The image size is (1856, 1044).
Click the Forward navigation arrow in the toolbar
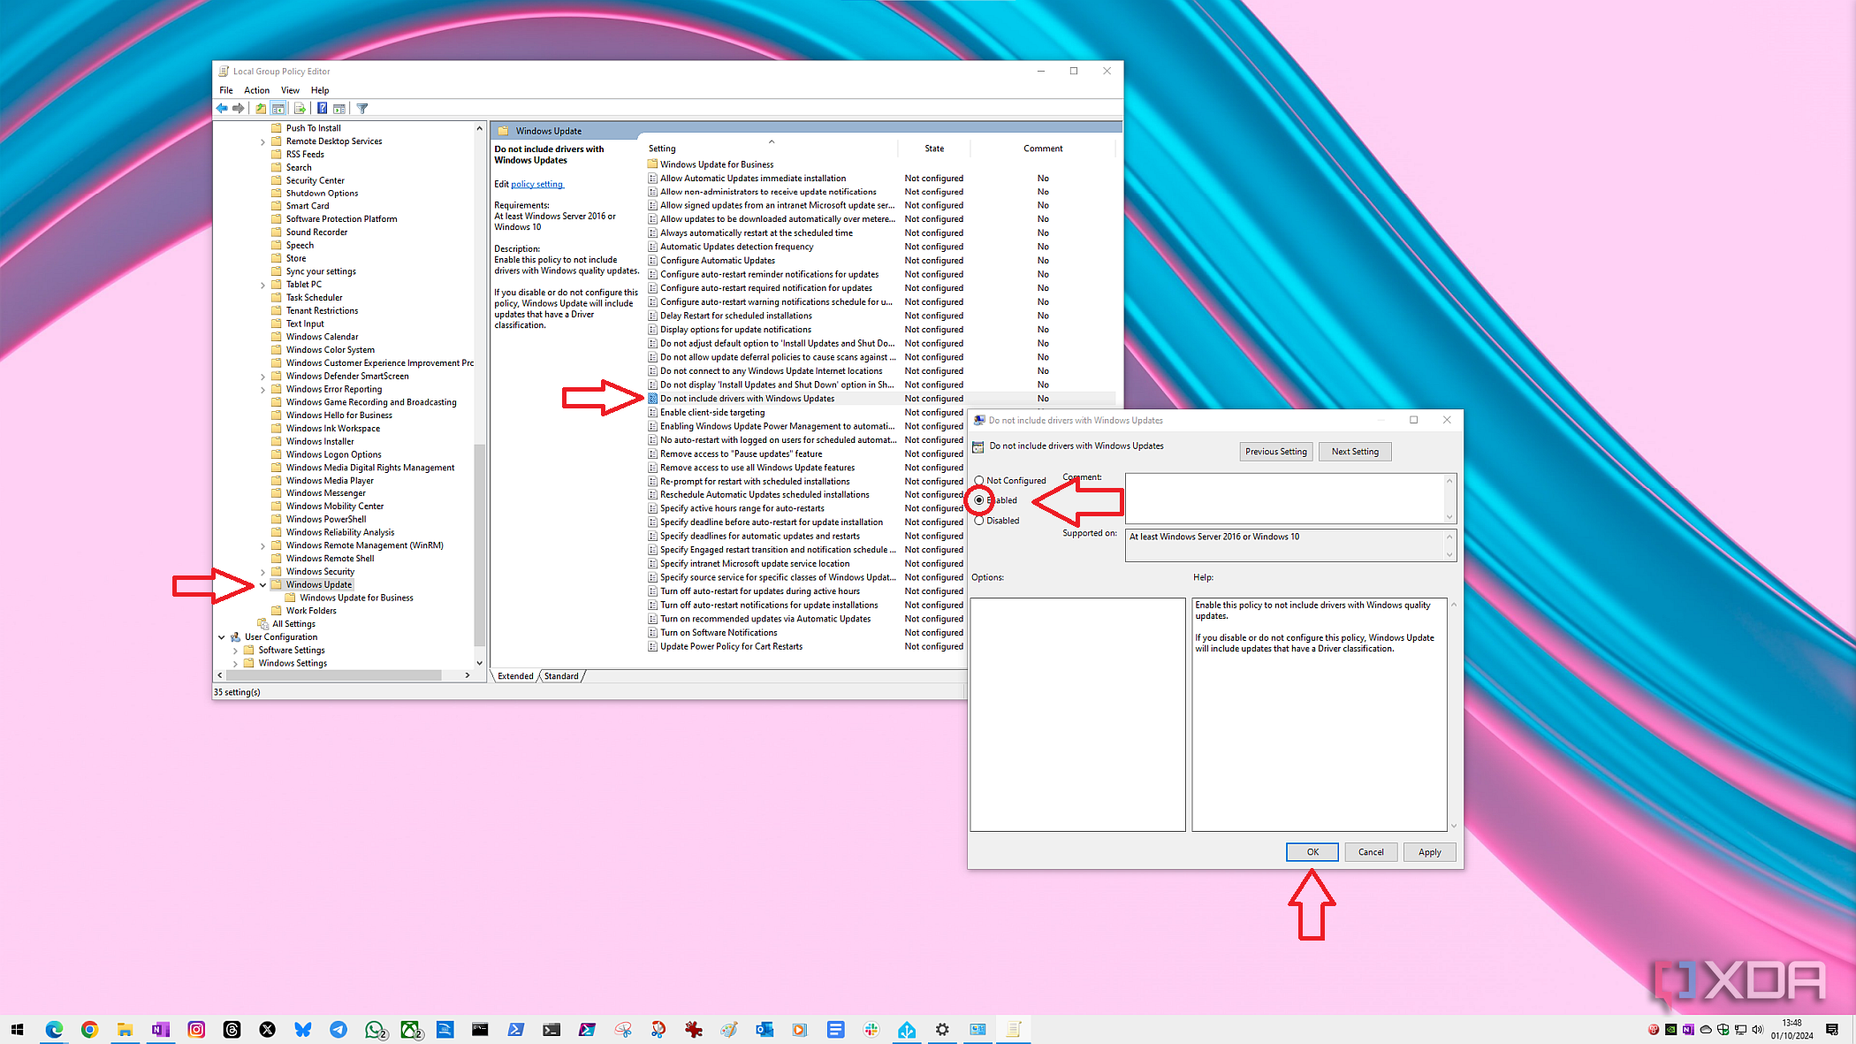pyautogui.click(x=238, y=108)
